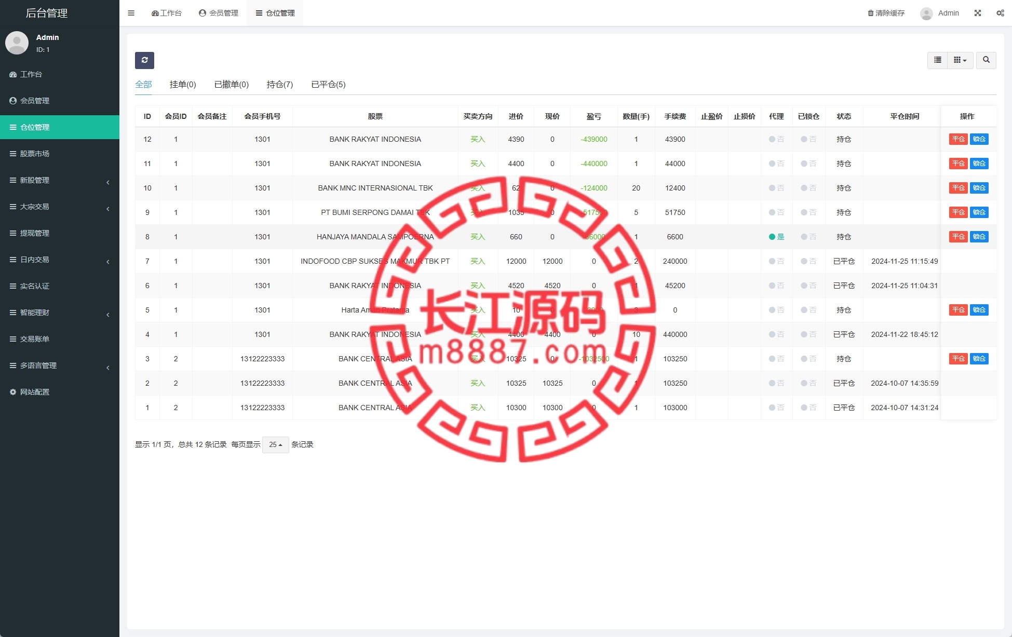
Task: Click 锁仓 button for ID 10
Action: (x=979, y=188)
